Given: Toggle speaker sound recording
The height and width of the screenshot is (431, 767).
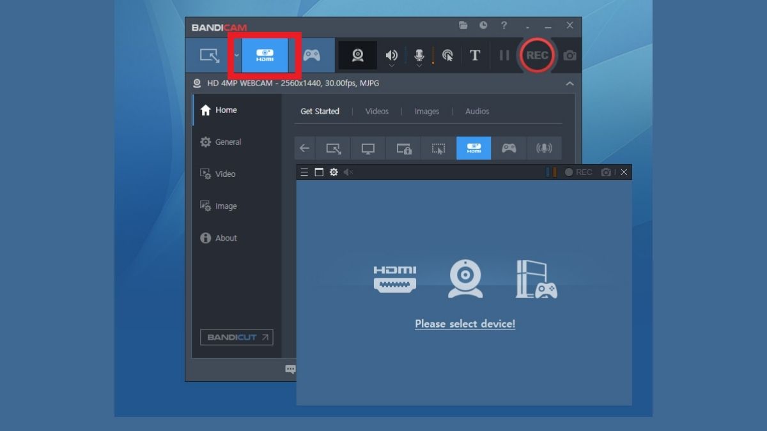Looking at the screenshot, I should (391, 56).
